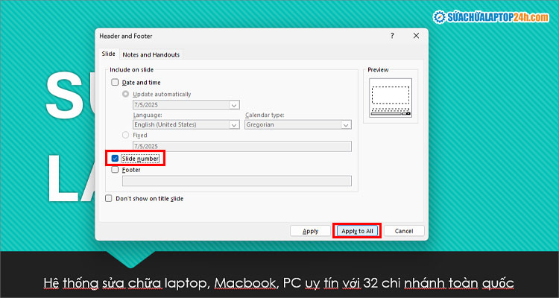Click the Preview label

click(378, 70)
